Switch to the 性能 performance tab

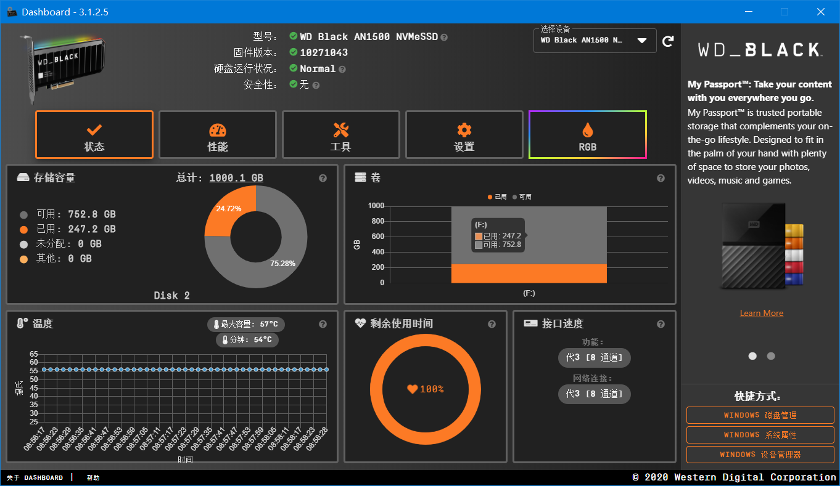pyautogui.click(x=218, y=135)
